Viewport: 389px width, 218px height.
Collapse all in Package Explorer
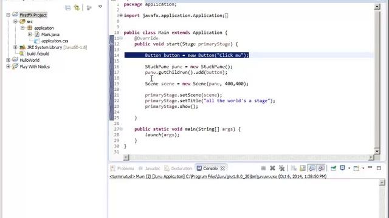[x=67, y=8]
